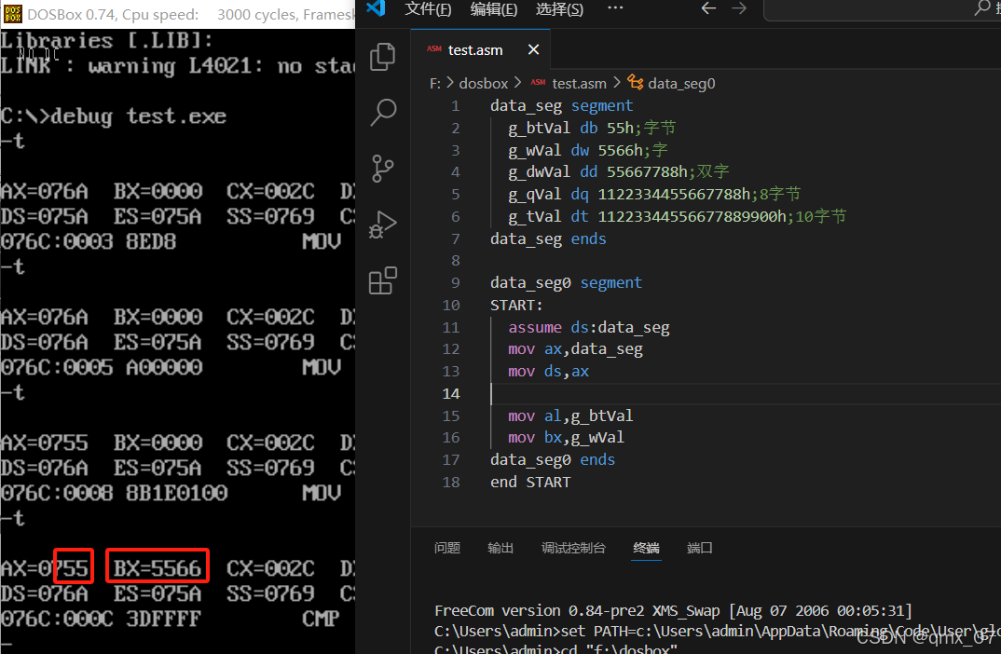Image resolution: width=1001 pixels, height=654 pixels.
Task: Click 'mov ds,ax' code line
Action: tap(548, 372)
